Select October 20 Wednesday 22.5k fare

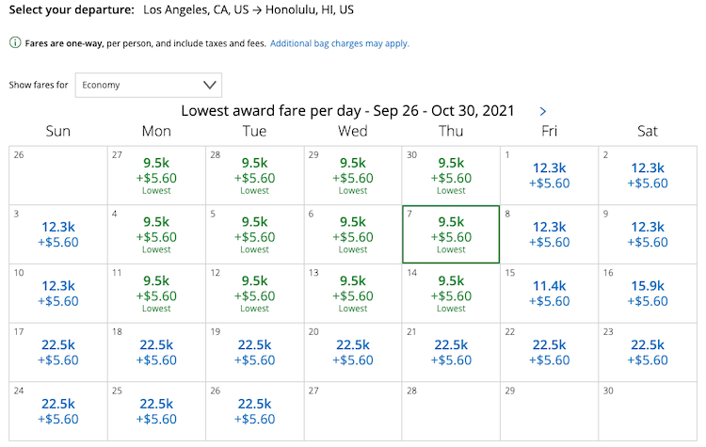[353, 353]
